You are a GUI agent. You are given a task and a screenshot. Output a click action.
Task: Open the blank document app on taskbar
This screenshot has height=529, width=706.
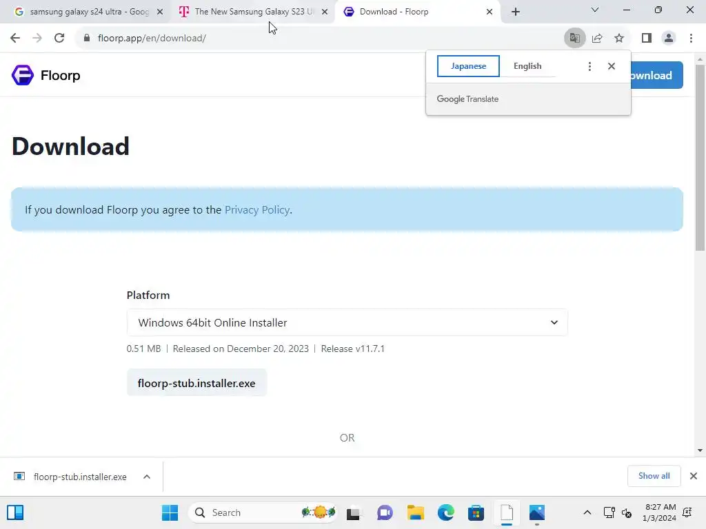click(507, 512)
